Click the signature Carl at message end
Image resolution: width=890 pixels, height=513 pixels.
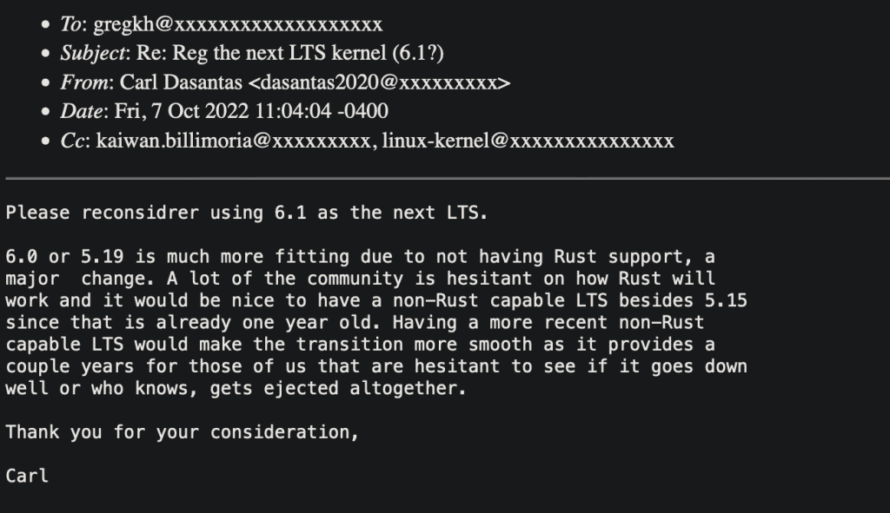[x=27, y=477]
